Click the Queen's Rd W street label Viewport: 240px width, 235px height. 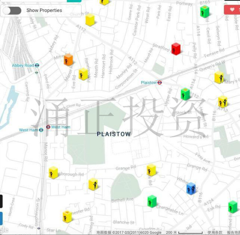coord(212,66)
